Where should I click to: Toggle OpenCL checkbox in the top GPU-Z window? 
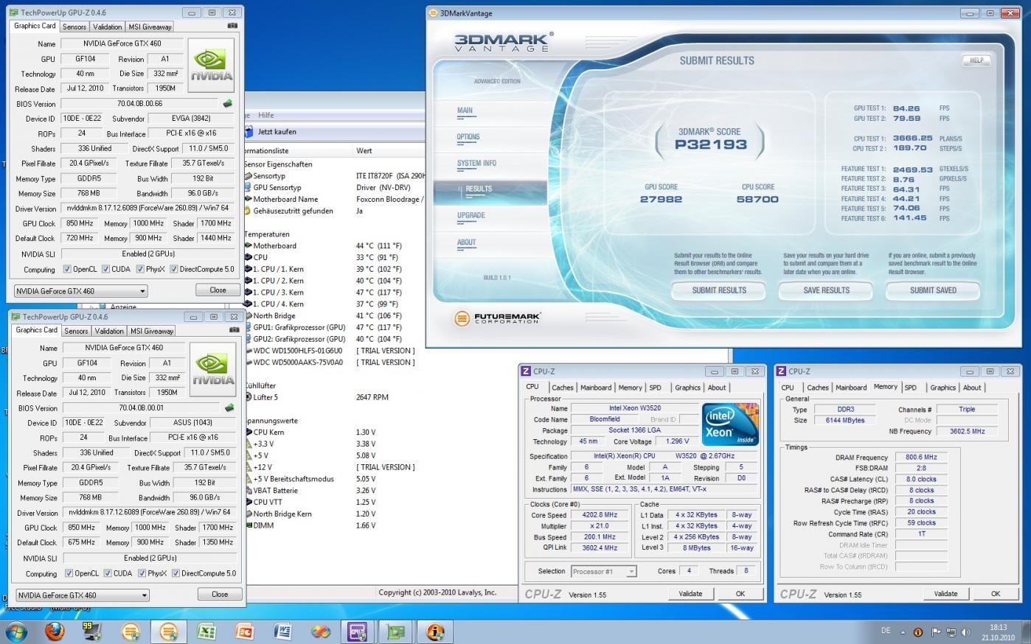pos(67,269)
